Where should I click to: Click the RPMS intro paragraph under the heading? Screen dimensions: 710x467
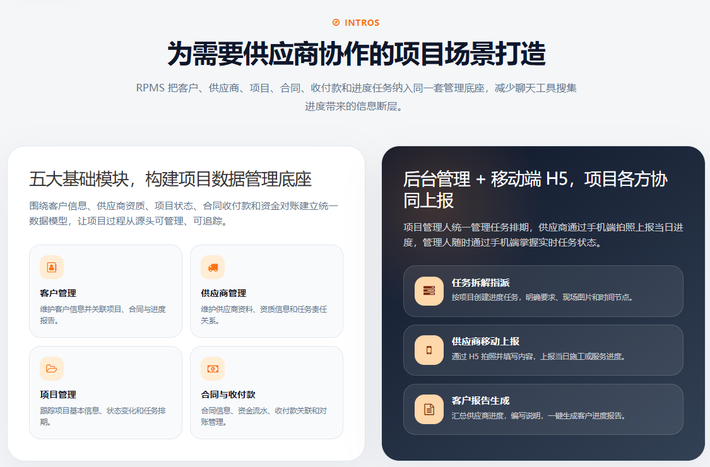click(x=356, y=97)
